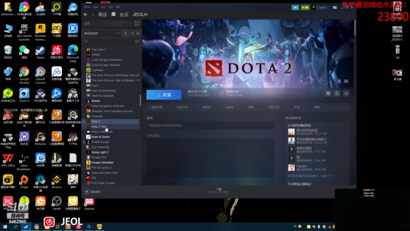Screen dimensions: 410x231
Task: Open Google Chrome desktop icon
Action: coord(24,75)
